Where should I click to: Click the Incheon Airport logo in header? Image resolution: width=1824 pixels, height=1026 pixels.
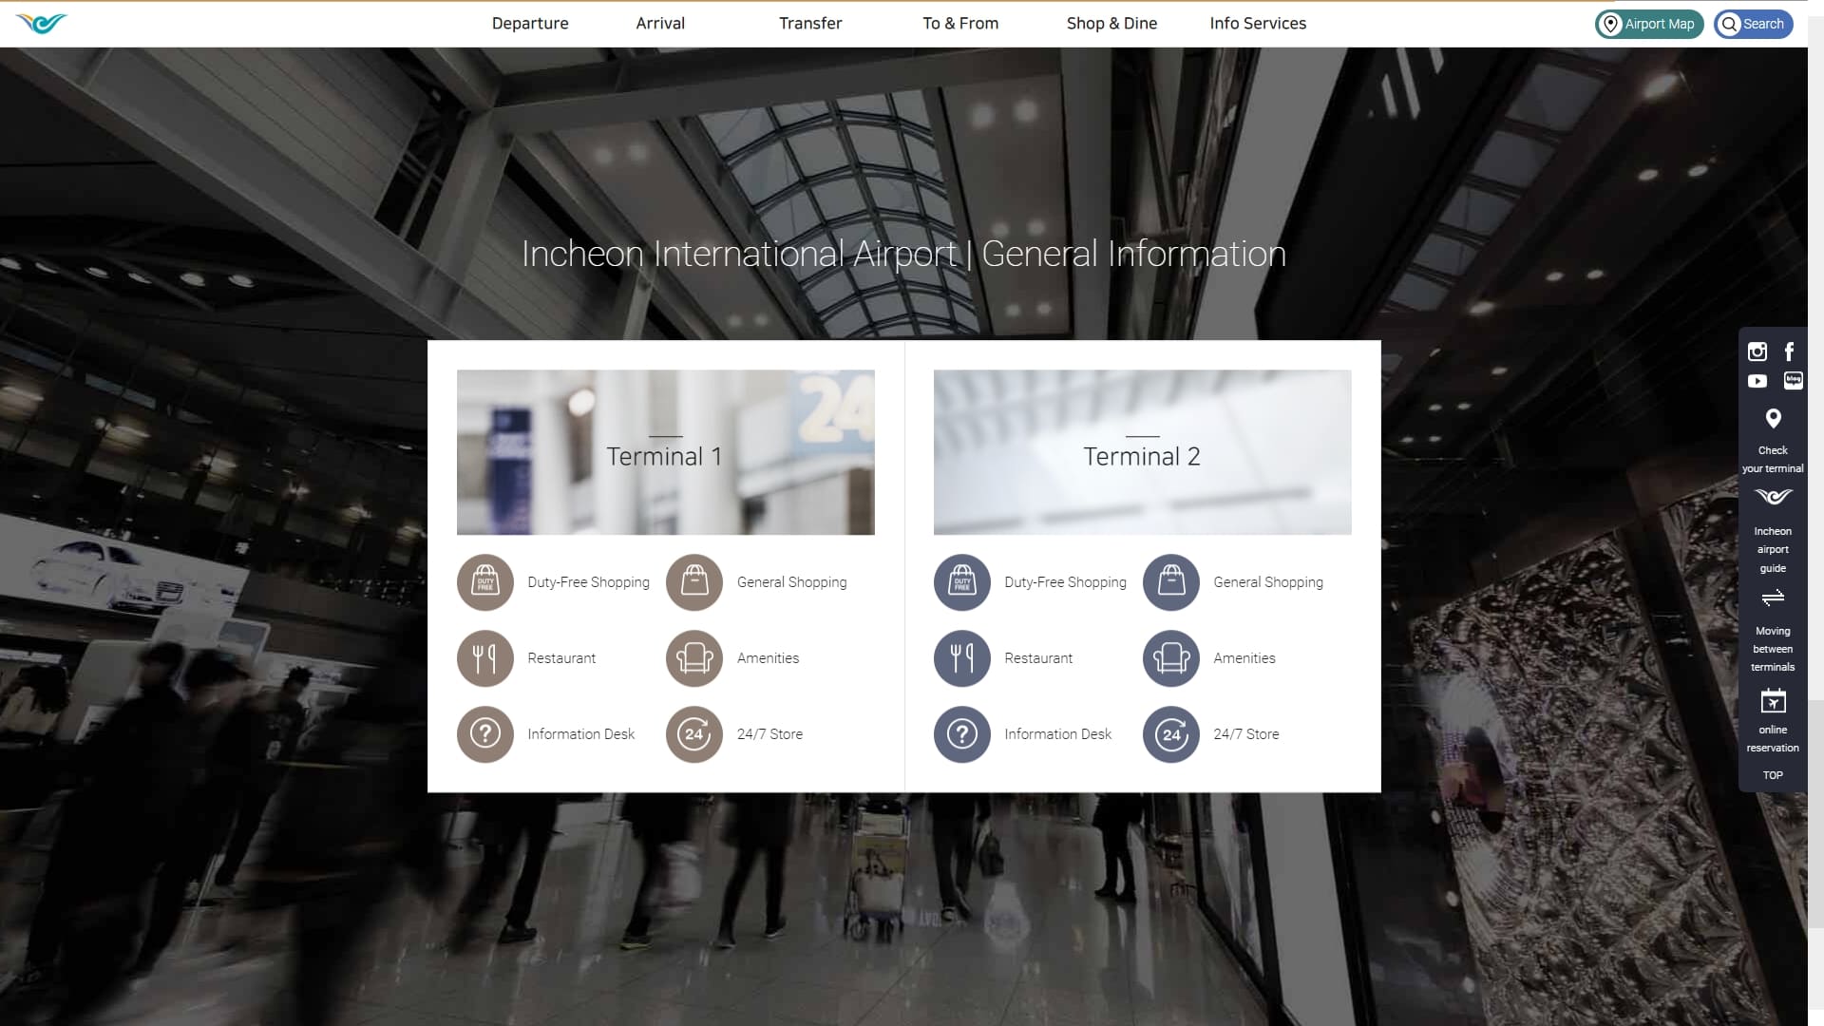(x=42, y=24)
